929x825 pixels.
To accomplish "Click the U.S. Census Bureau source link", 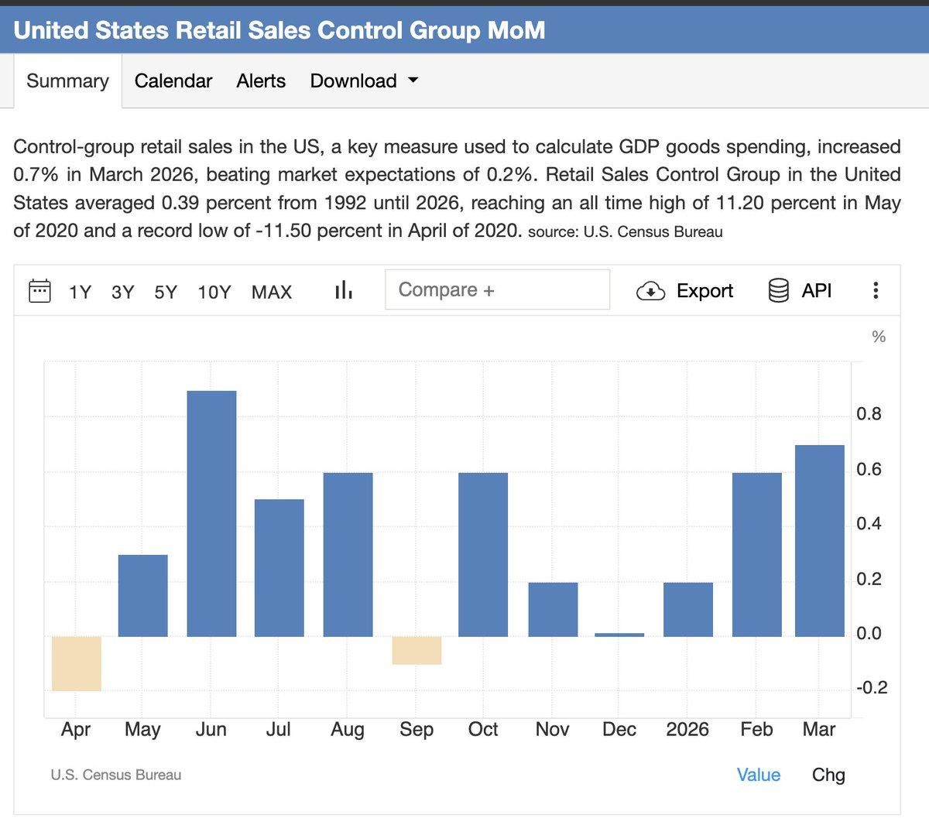I will pos(116,775).
